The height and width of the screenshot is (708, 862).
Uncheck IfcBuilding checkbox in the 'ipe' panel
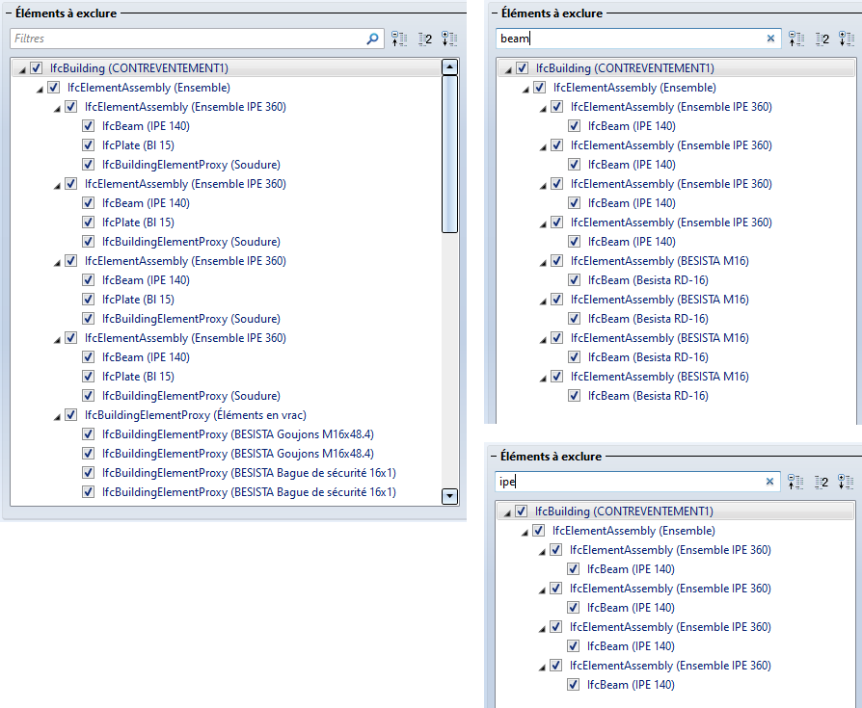coord(522,511)
